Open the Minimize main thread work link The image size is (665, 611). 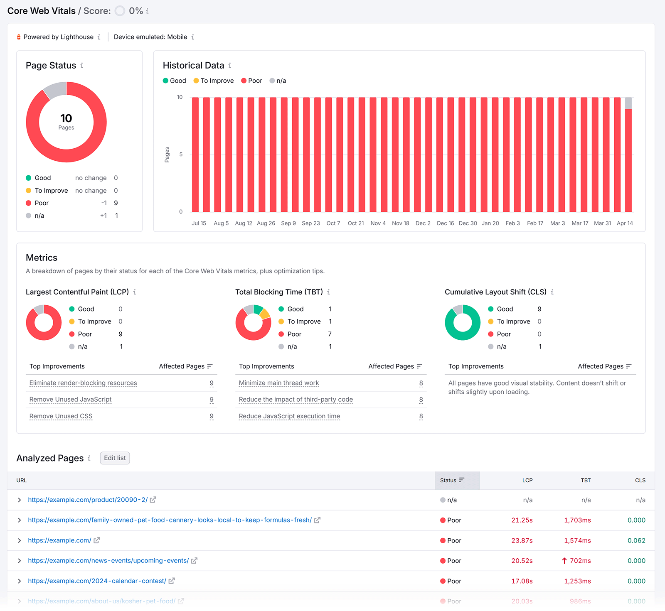click(x=278, y=383)
